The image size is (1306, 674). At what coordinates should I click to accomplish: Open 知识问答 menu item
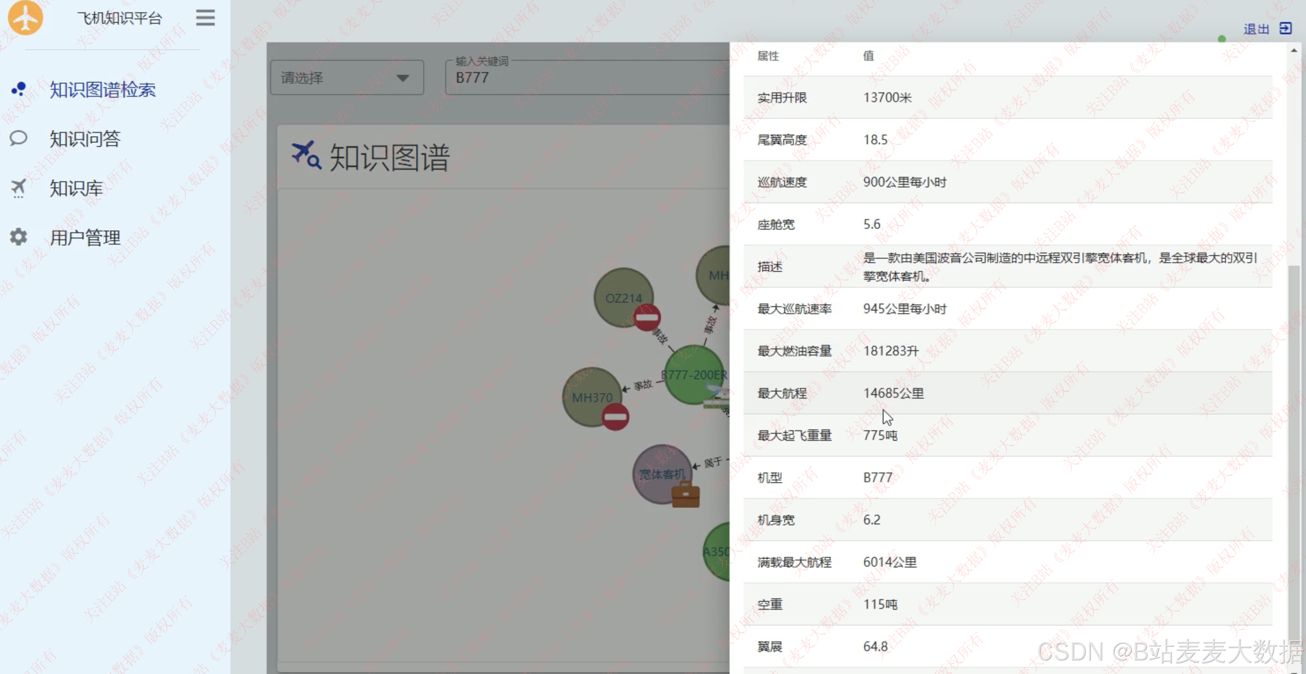(x=84, y=138)
